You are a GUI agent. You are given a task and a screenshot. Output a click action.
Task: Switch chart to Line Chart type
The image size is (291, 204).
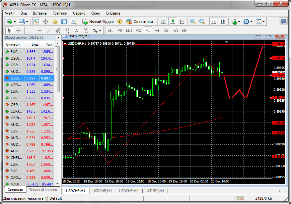182,22
